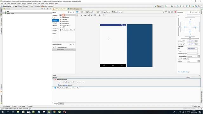
Task: Click the ID input field in Attributes
Action: pyautogui.click(x=193, y=16)
